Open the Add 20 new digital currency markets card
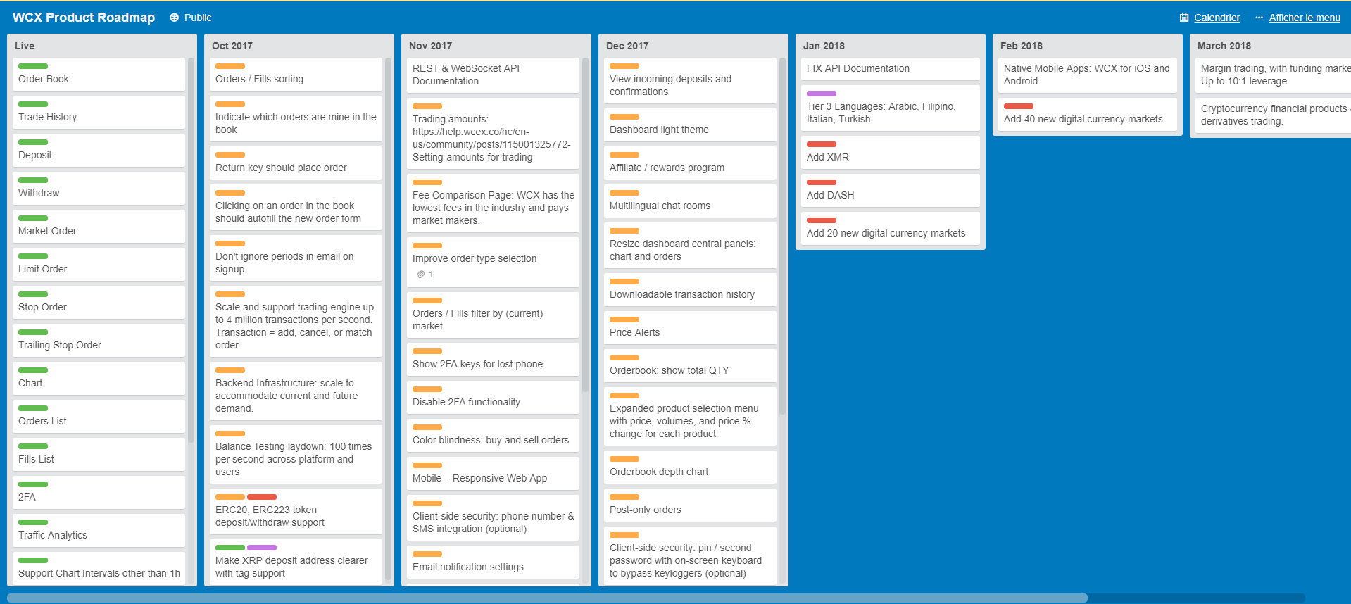The image size is (1351, 604). pyautogui.click(x=890, y=228)
